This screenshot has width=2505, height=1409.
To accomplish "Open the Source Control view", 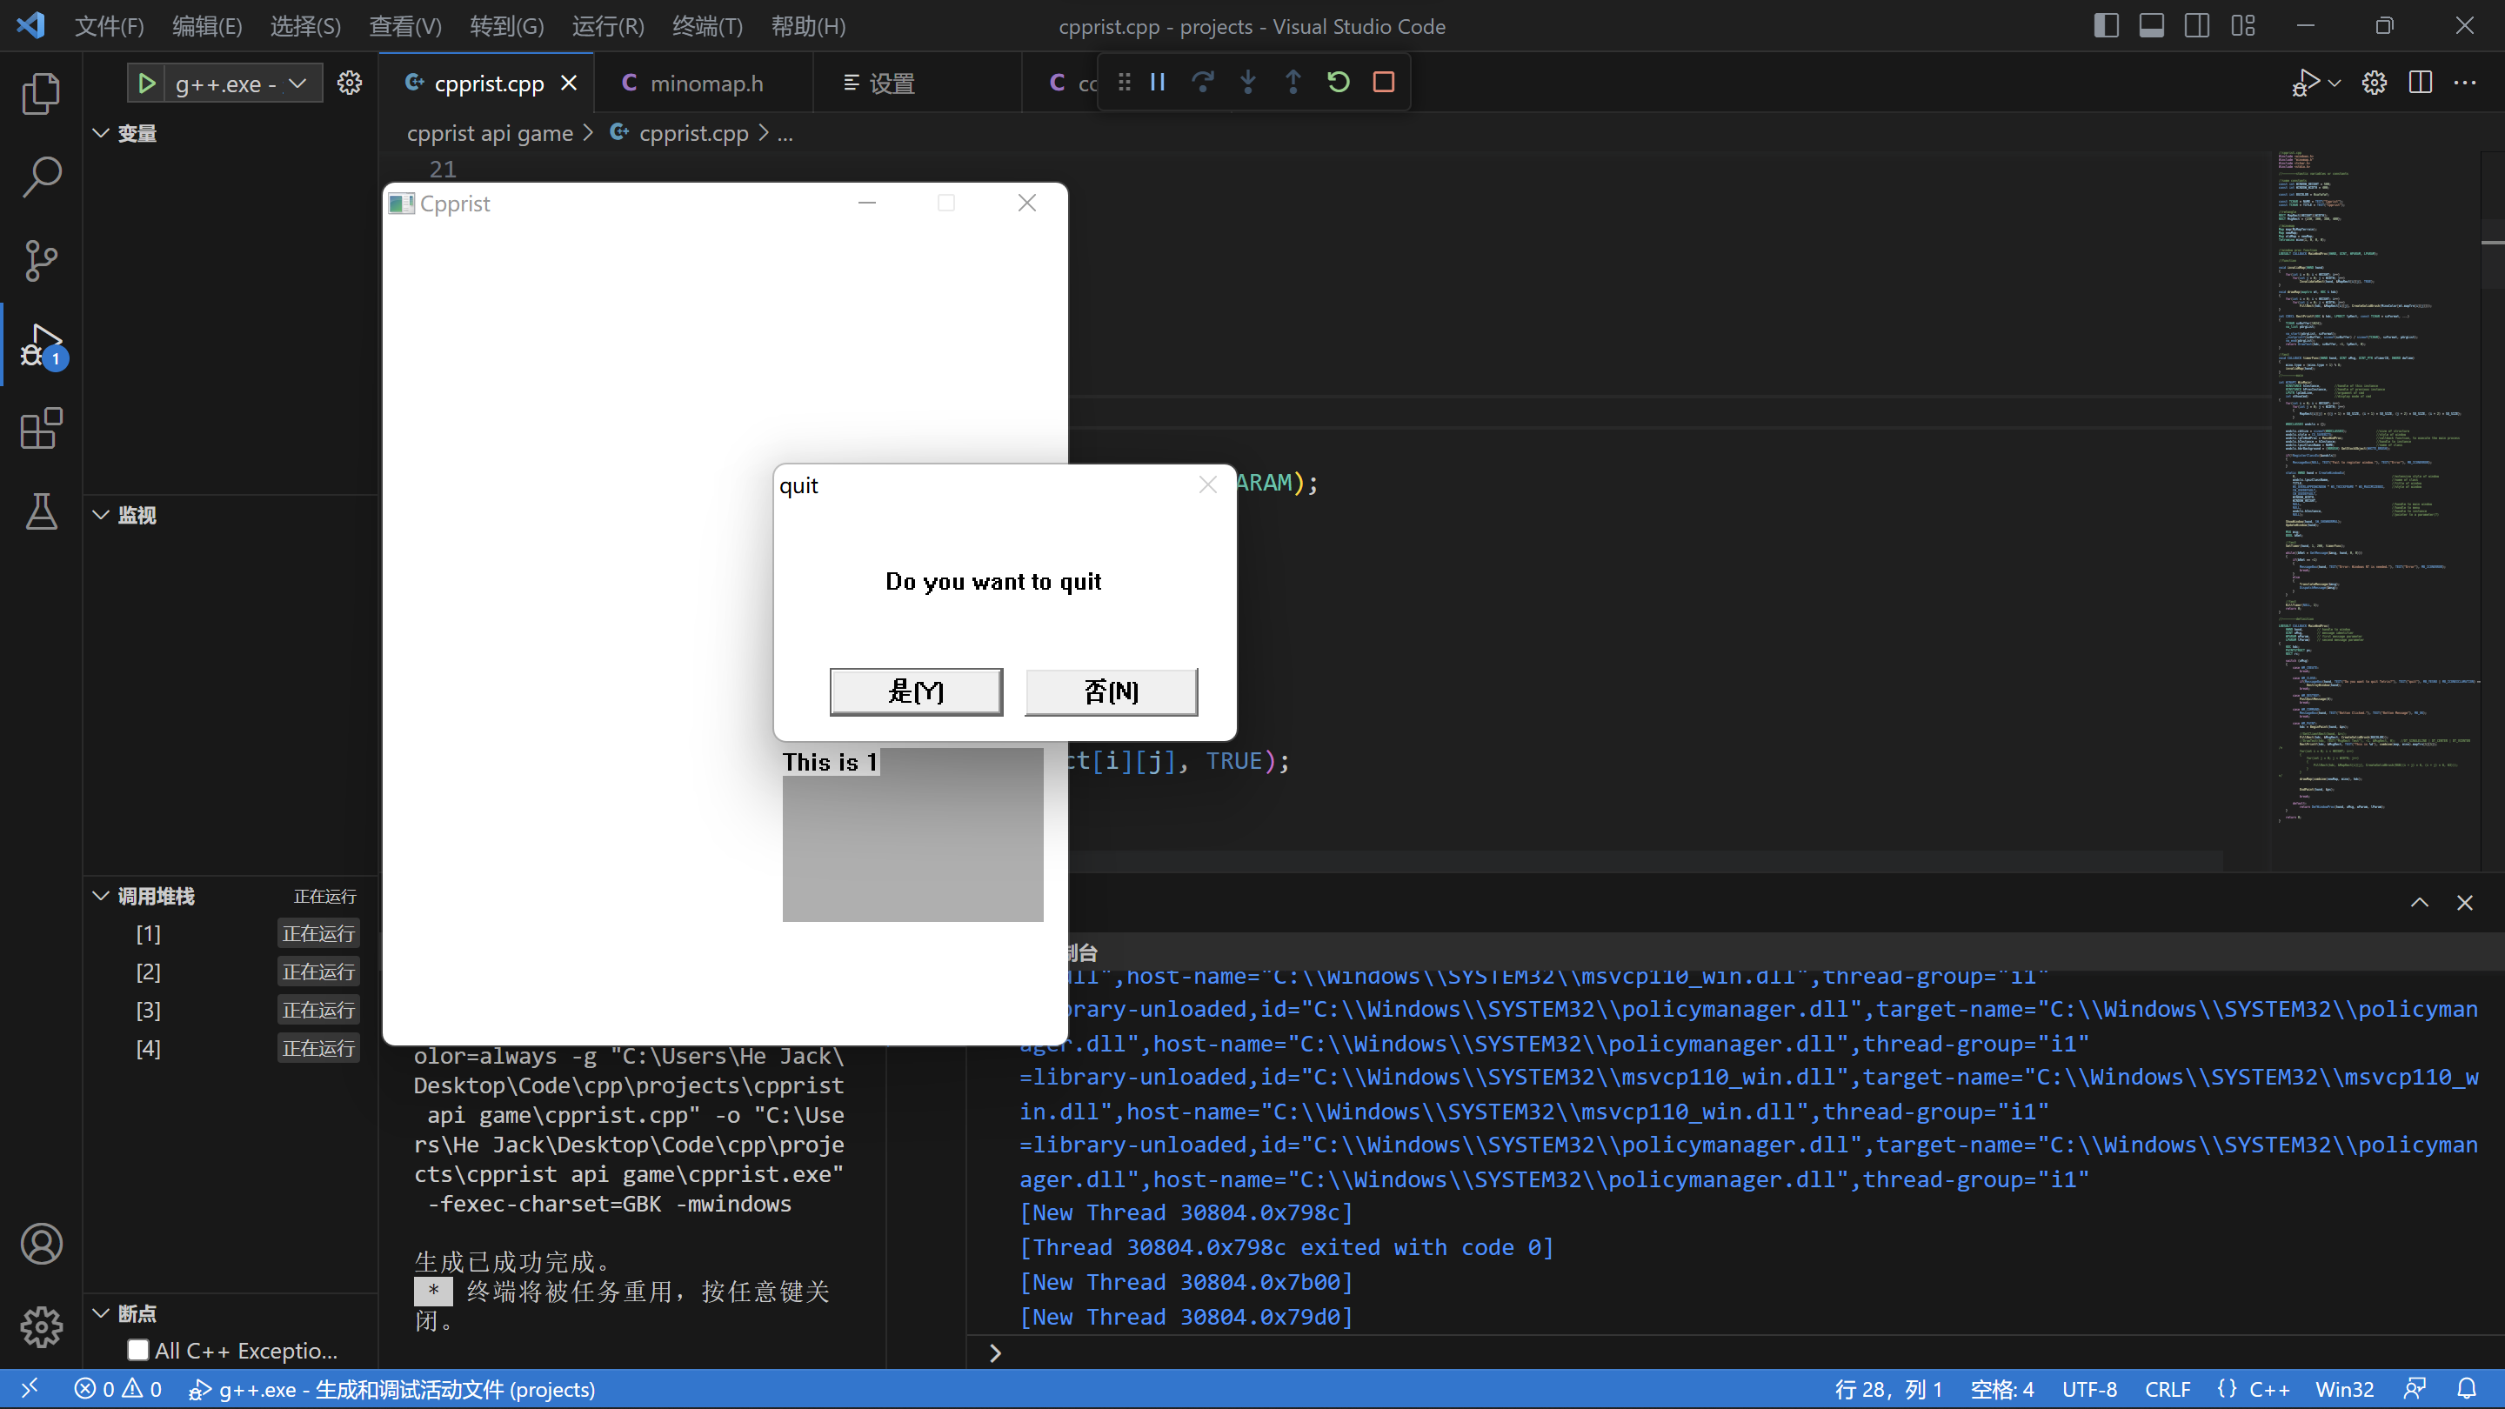I will (x=41, y=261).
